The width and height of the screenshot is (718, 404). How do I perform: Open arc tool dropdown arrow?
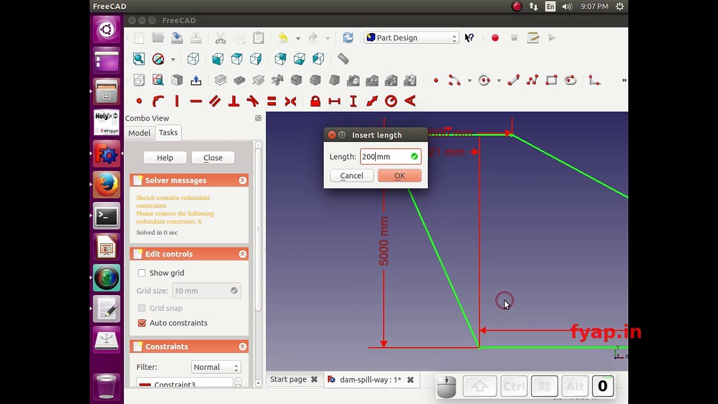coord(470,81)
